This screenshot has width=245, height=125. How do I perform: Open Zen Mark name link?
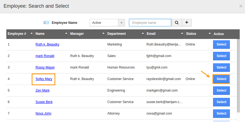coord(42,90)
